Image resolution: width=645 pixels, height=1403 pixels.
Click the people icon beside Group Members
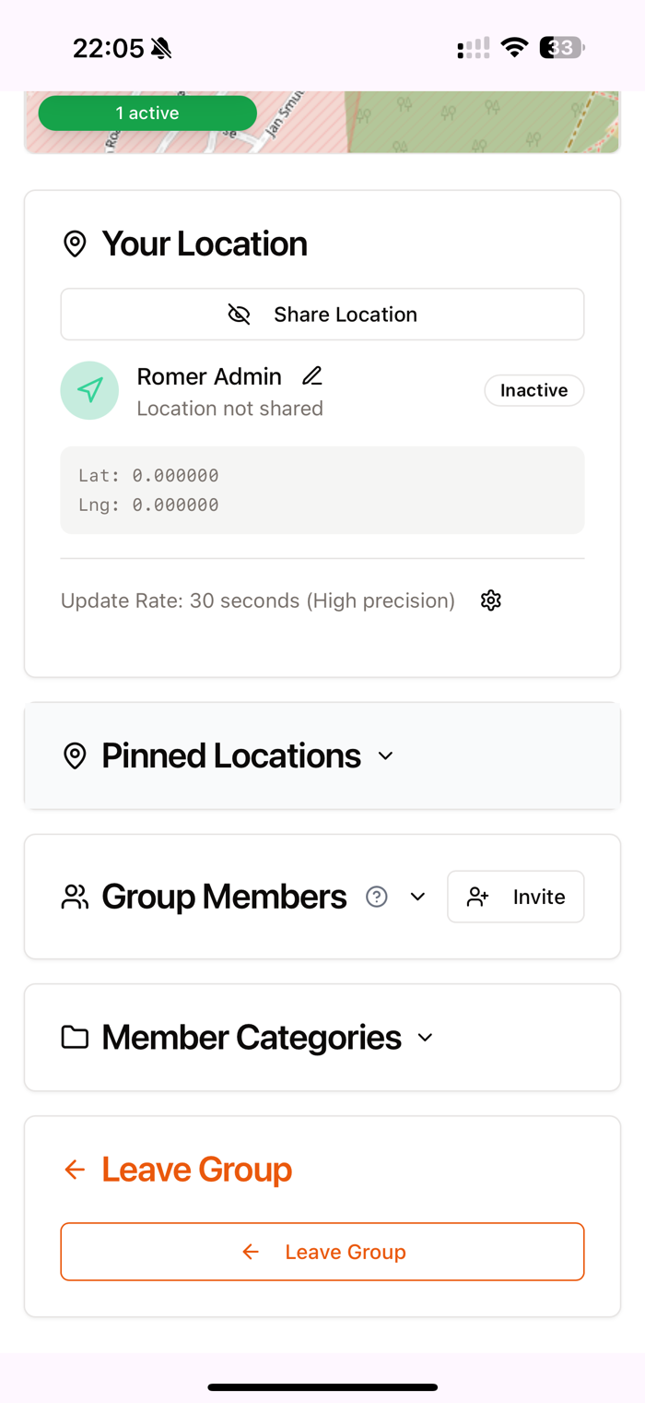pyautogui.click(x=75, y=897)
